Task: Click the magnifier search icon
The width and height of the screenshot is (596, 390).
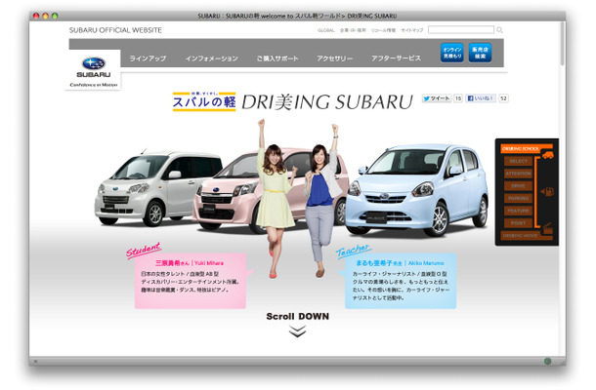Action: pos(499,30)
